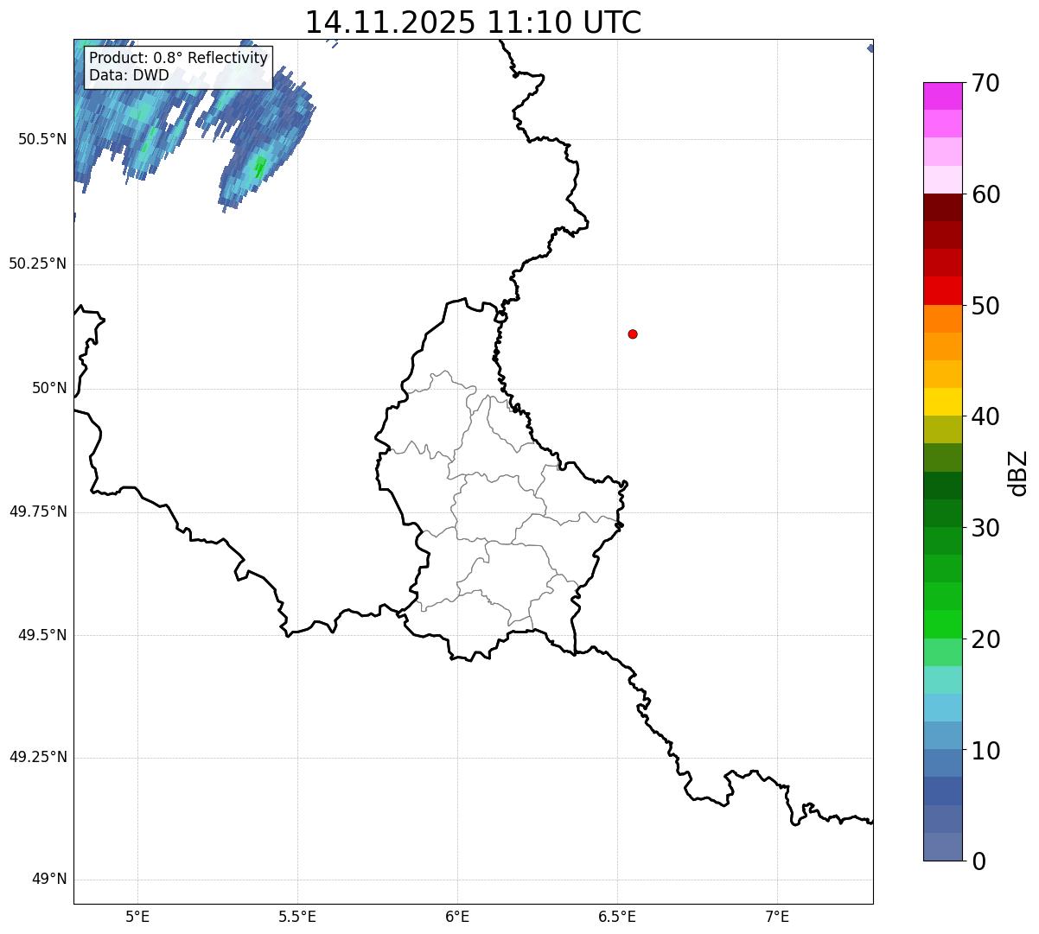Click the longitude label 6.5°E
Viewport: 1039px width, 934px height.
[x=617, y=917]
